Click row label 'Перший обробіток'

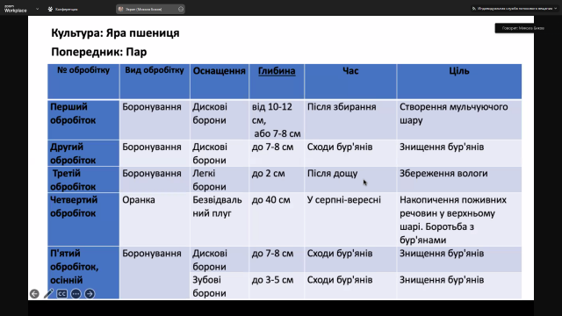(83, 119)
